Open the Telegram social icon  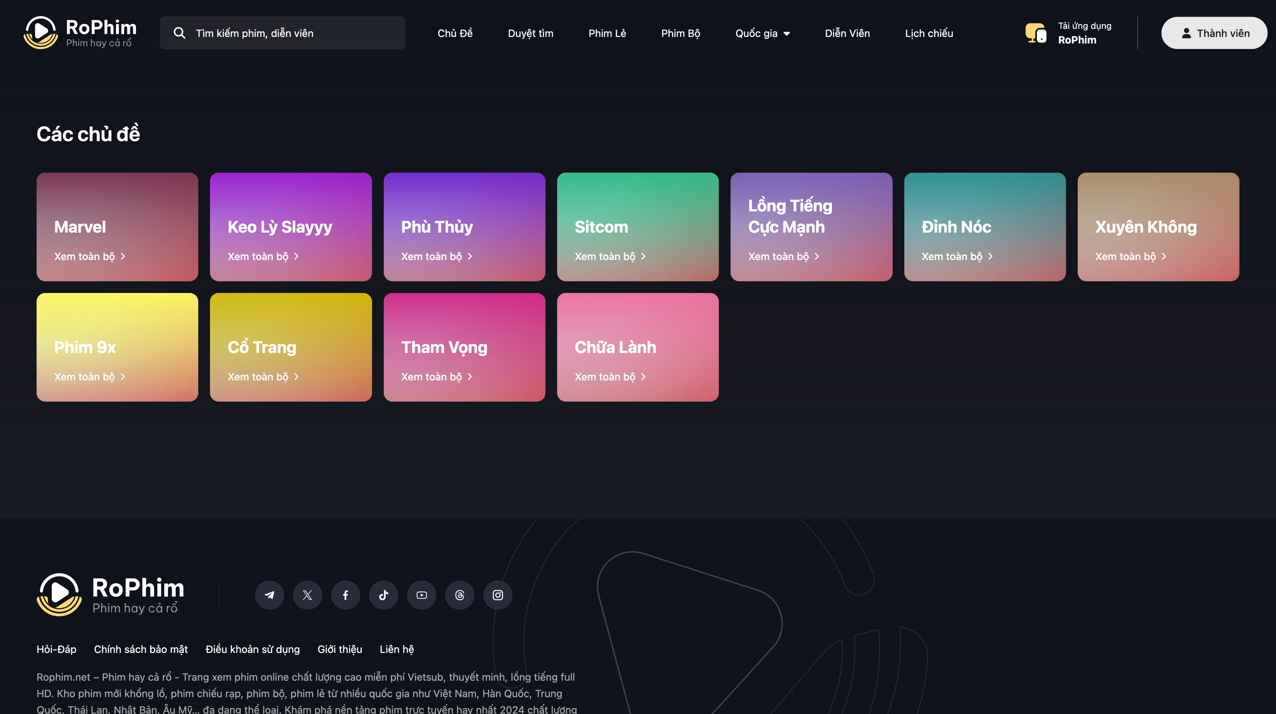(270, 595)
